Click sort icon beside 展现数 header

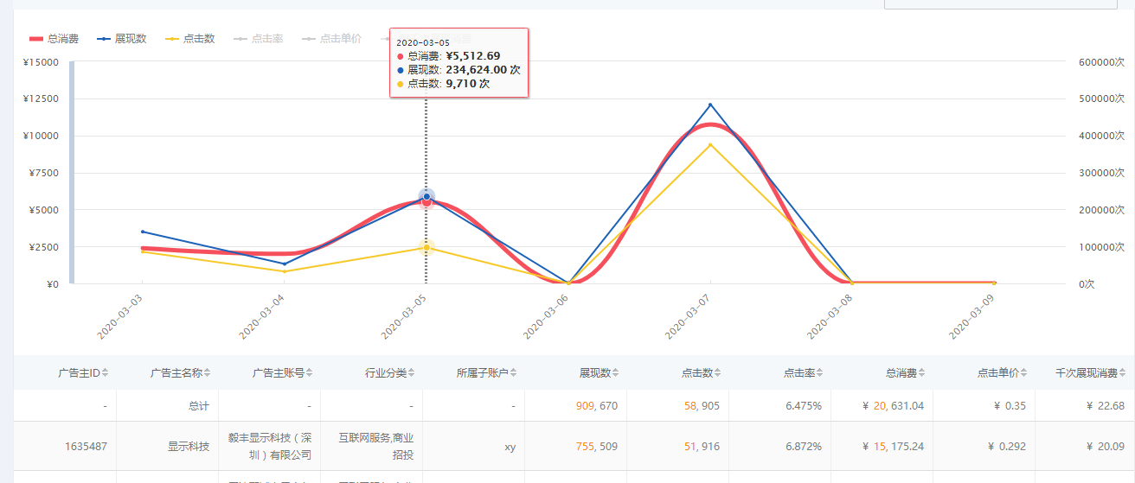pos(616,373)
